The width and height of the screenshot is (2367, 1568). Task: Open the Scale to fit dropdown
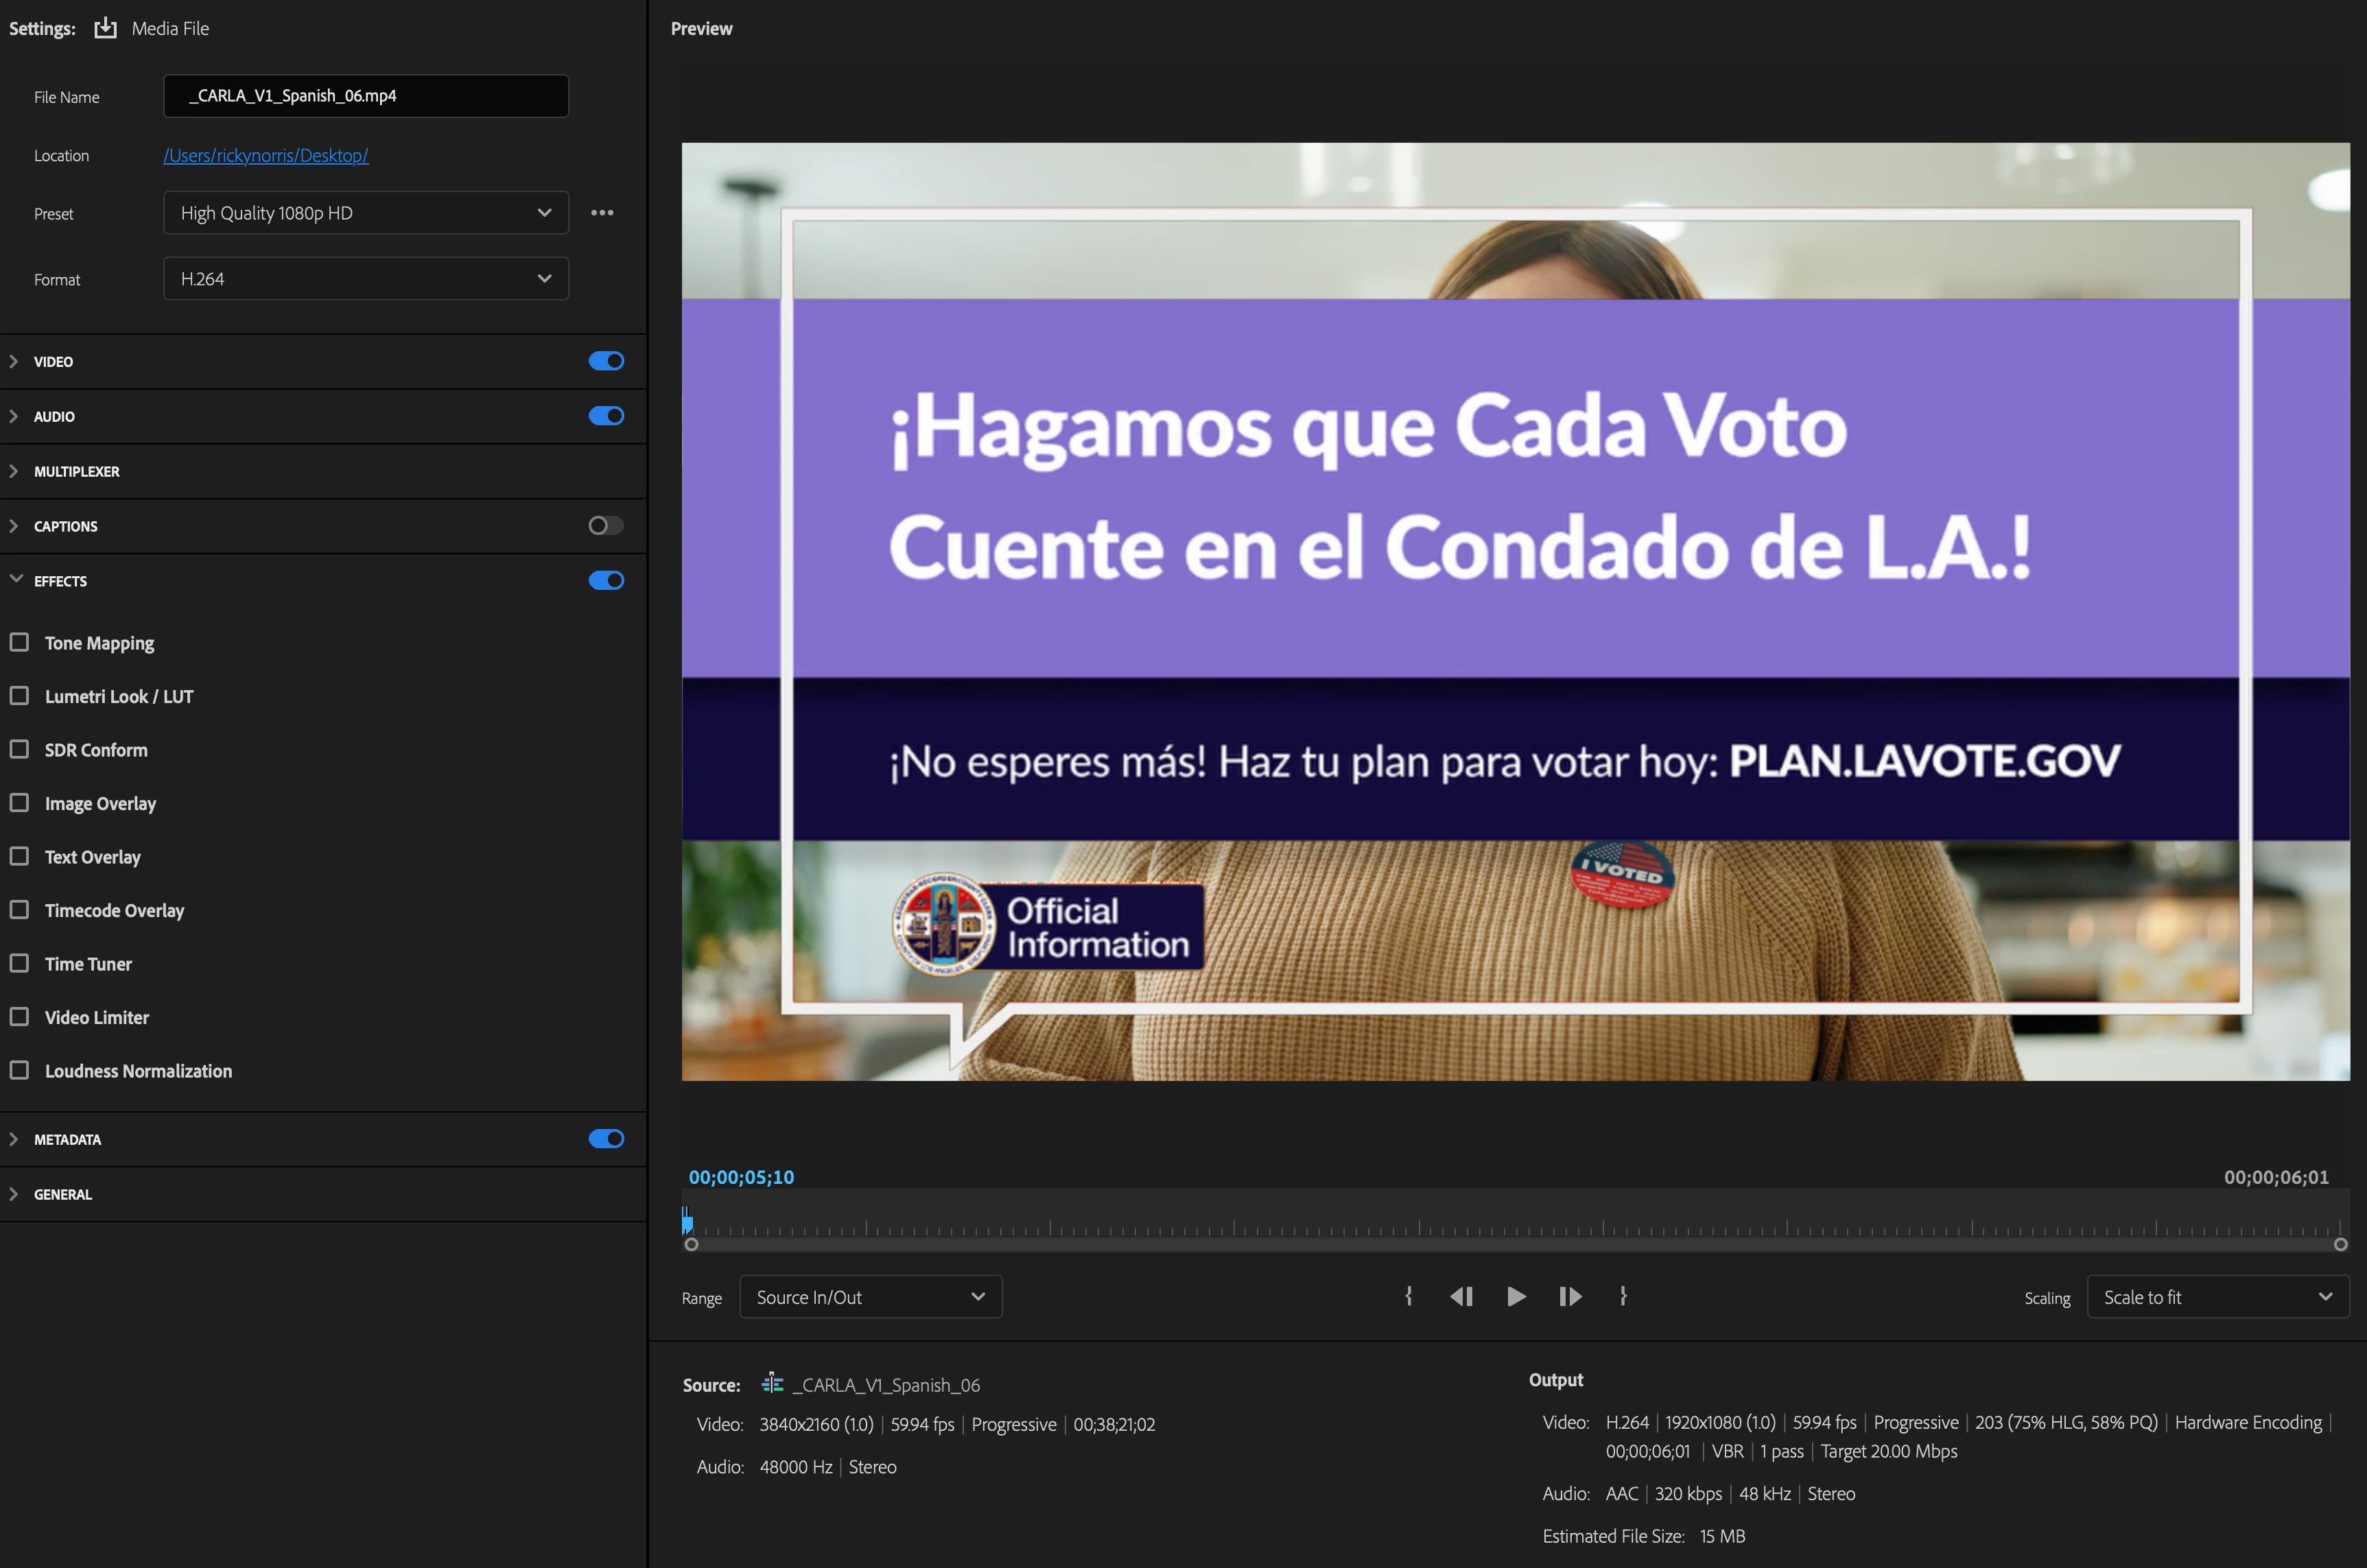pos(2217,1297)
